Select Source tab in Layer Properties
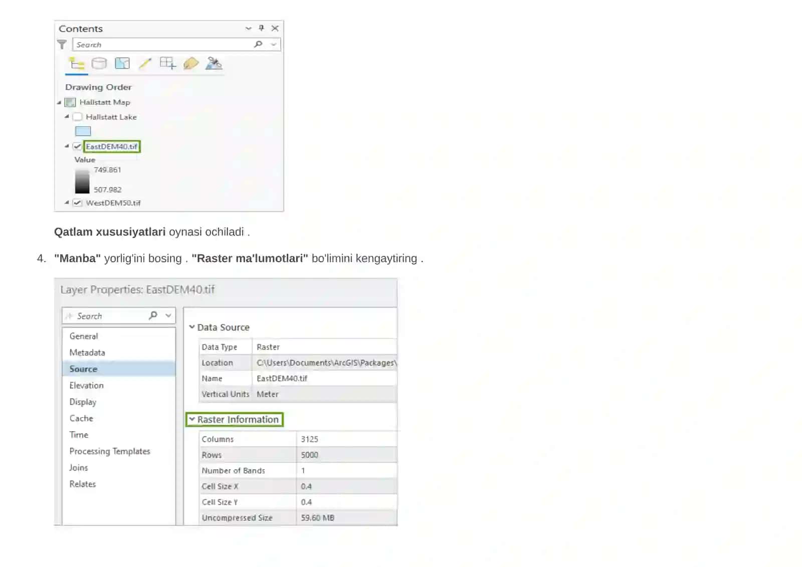 click(x=119, y=369)
